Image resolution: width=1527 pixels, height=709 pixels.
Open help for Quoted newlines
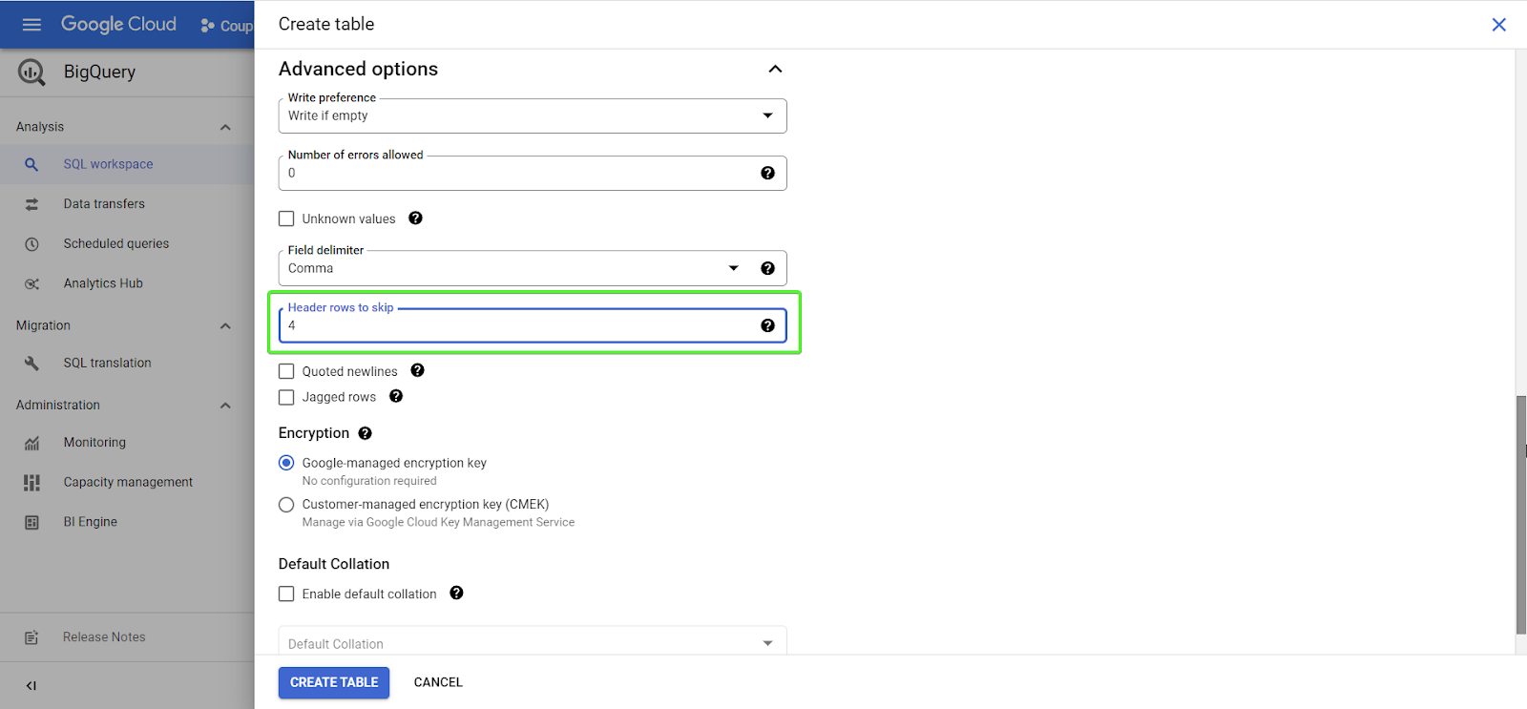pos(417,370)
